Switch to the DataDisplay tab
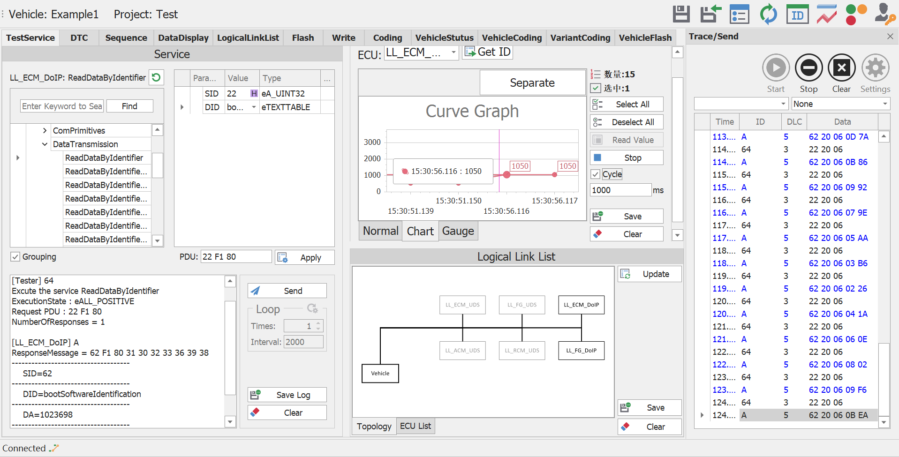 [183, 37]
